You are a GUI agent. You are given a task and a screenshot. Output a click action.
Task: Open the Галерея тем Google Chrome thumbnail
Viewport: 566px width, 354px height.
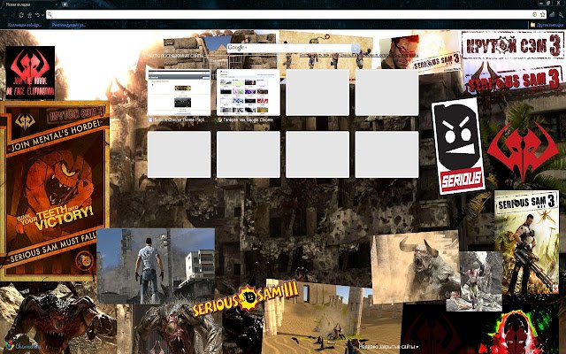click(249, 92)
